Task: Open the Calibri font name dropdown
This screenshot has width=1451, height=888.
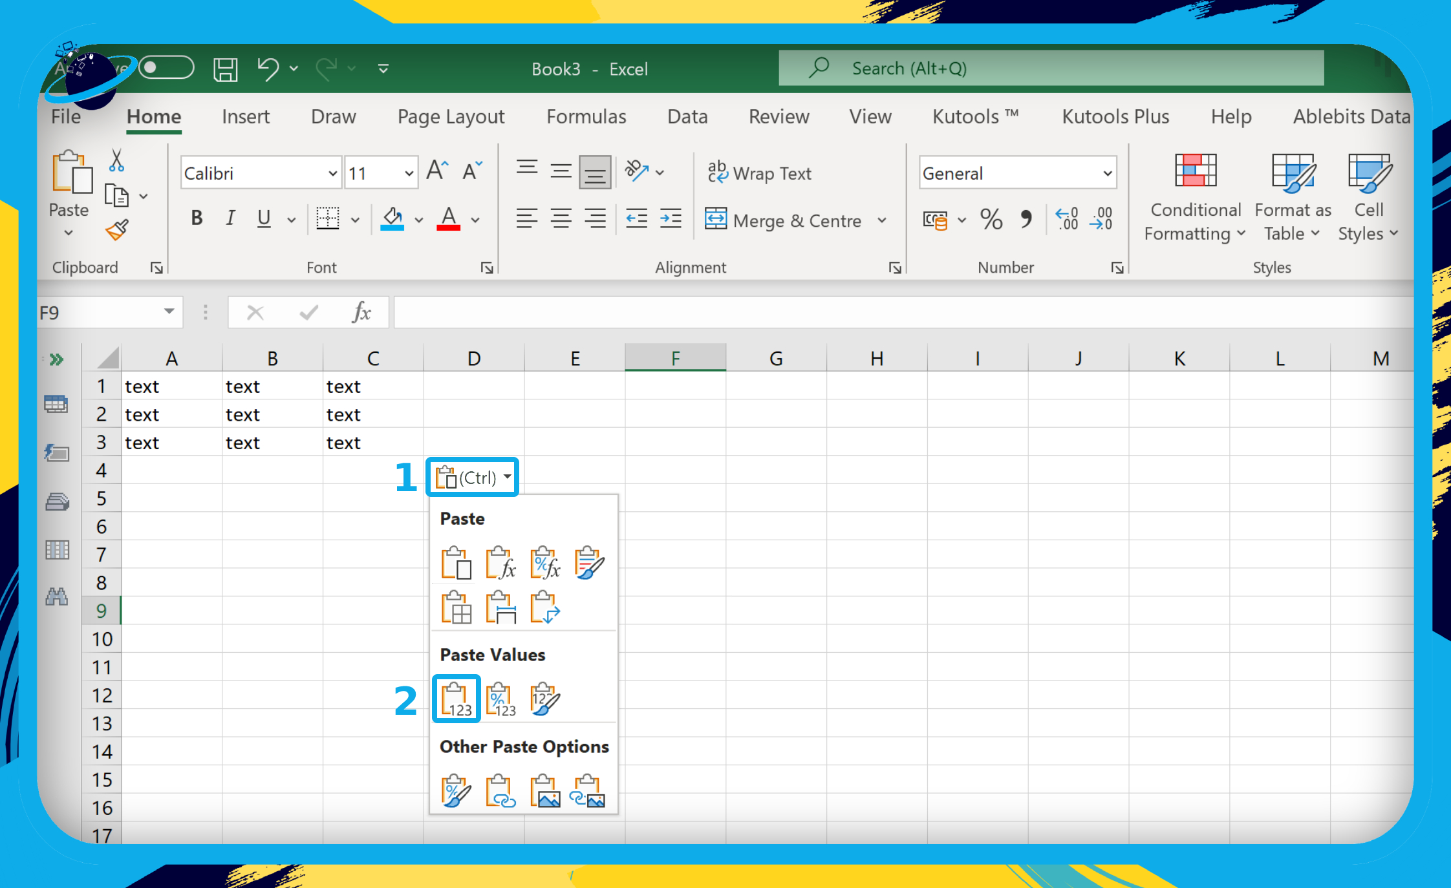Action: 332,173
